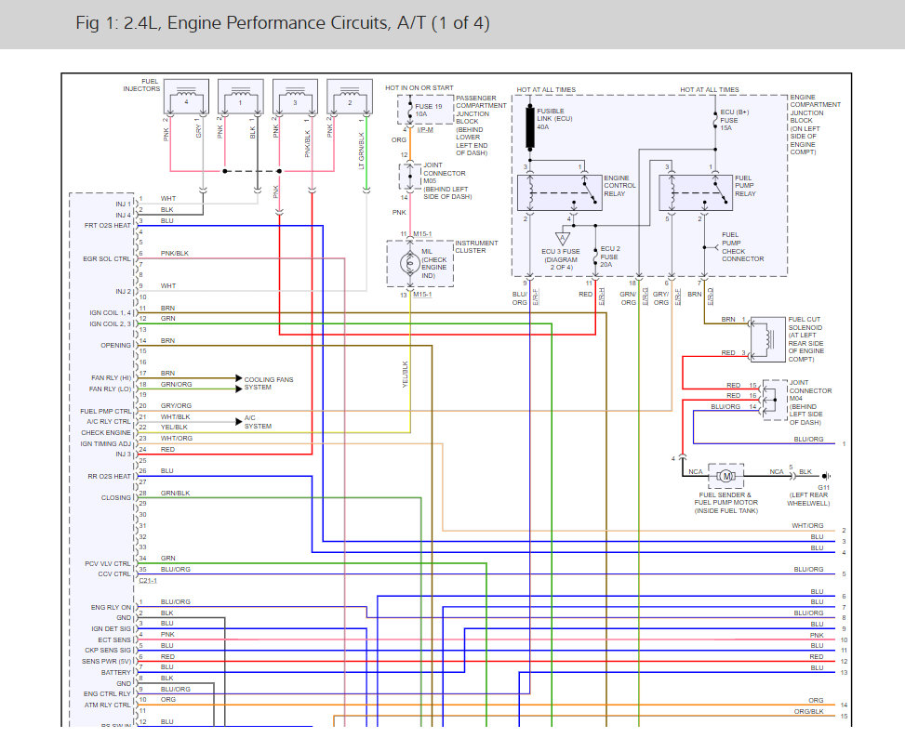905x751 pixels.
Task: Click the joint connector M04 symbol
Action: [x=775, y=400]
